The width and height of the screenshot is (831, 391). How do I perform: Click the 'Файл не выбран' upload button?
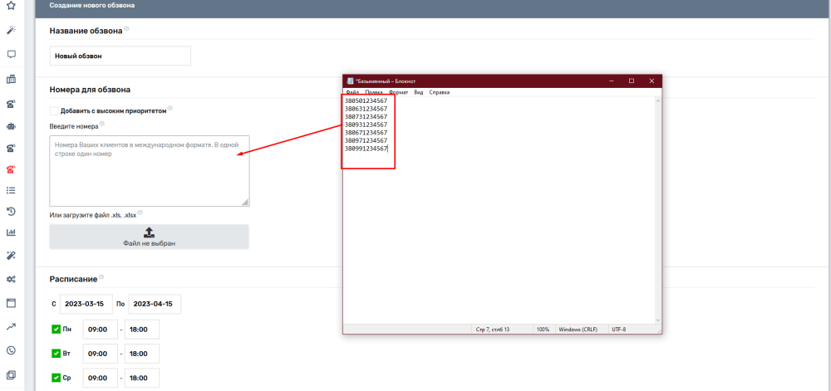150,237
